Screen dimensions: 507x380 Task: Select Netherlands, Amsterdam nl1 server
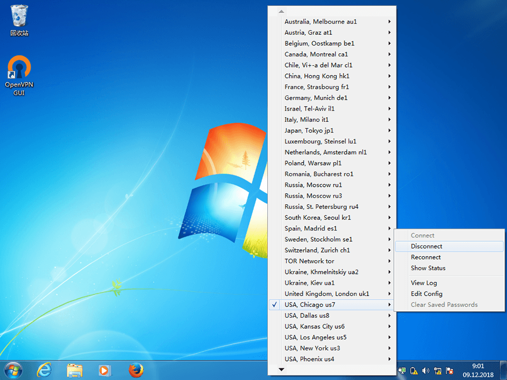(x=332, y=152)
